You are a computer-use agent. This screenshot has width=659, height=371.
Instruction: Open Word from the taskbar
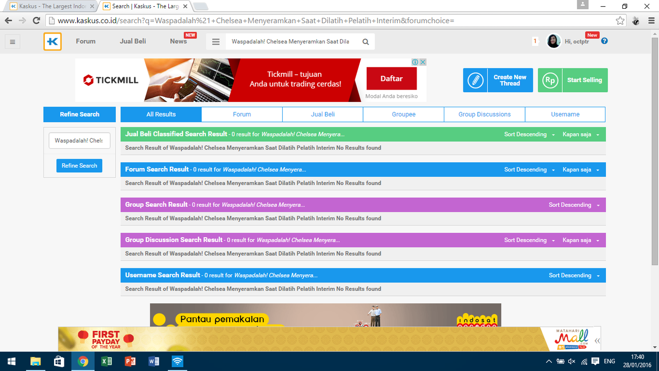click(153, 361)
